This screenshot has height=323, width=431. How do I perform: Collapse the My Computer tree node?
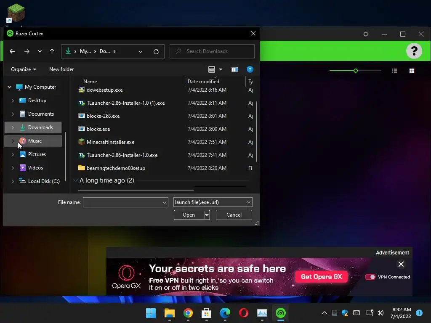pos(9,87)
